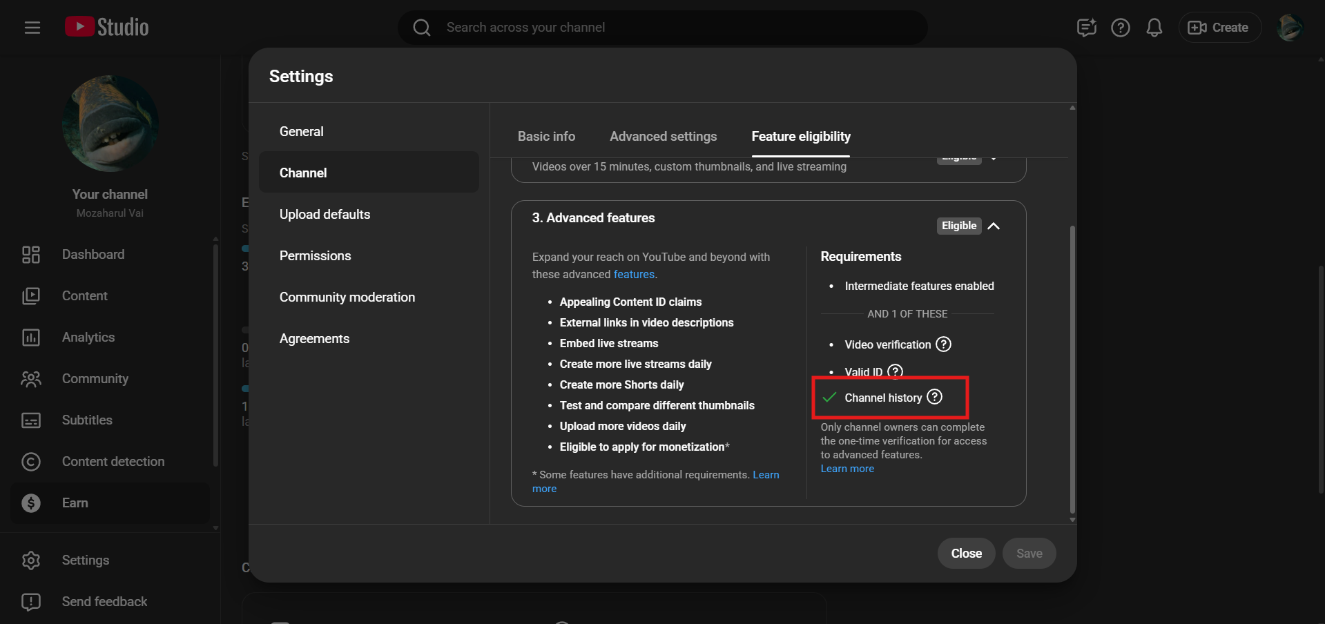Select Upload defaults in settings menu
This screenshot has height=624, width=1325.
point(325,215)
